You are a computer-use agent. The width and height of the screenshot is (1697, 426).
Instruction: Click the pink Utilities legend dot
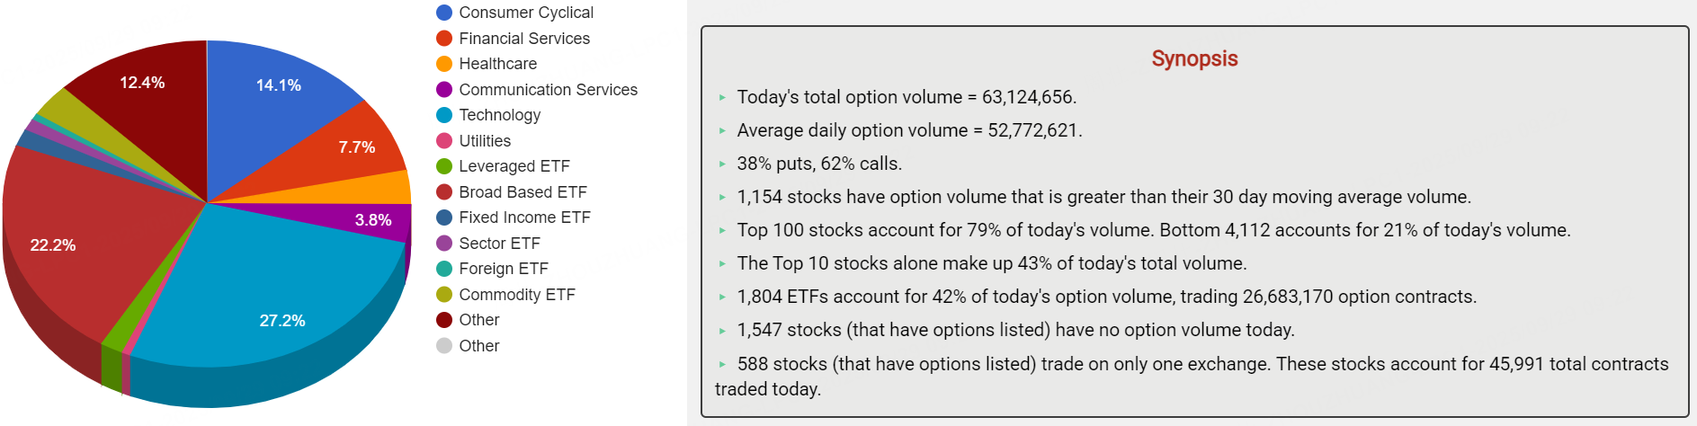(x=444, y=141)
